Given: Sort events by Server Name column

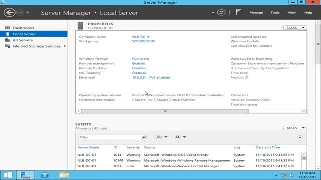Looking at the screenshot, I should tap(88, 147).
